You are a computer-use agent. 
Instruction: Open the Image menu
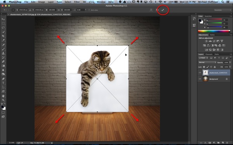42,2
